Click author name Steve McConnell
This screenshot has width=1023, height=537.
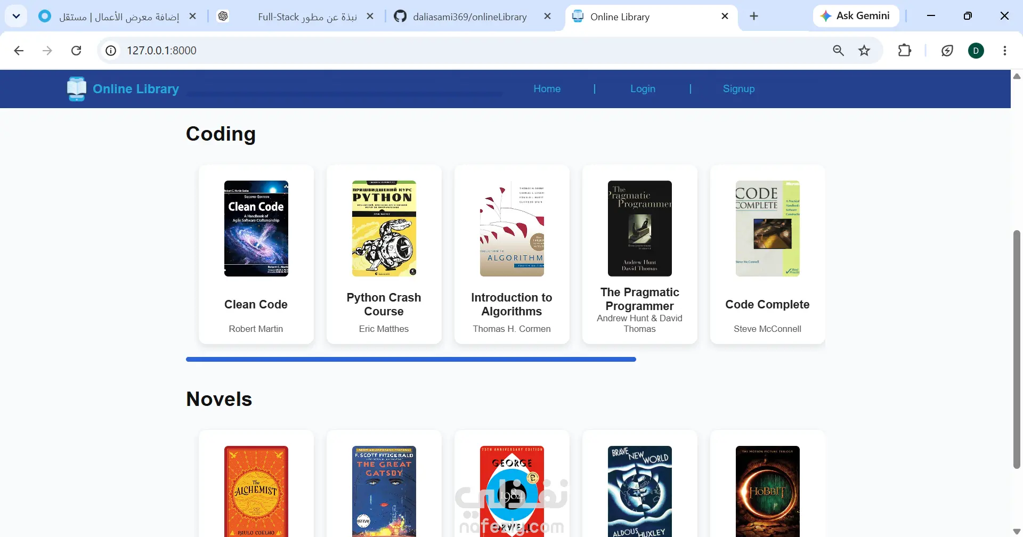pyautogui.click(x=768, y=329)
